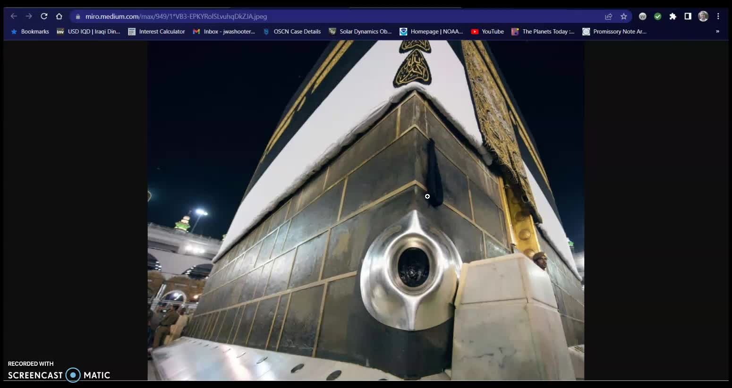Open the gray W extension icon
The width and height of the screenshot is (732, 388).
point(643,17)
